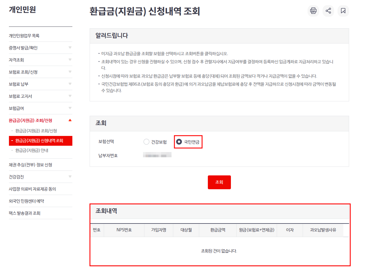
Task: Open the 자격조회 sidebar item
Action: click(x=16, y=60)
